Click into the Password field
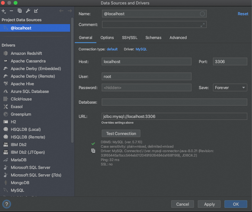The width and height of the screenshot is (252, 212). [146, 87]
